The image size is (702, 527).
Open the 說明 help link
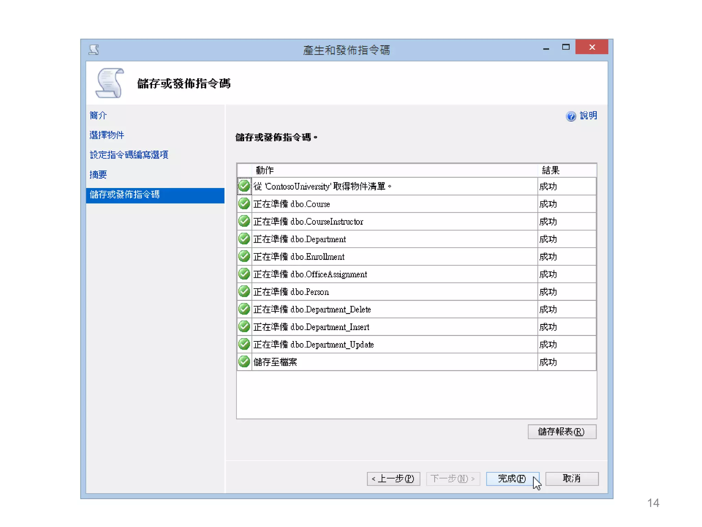[588, 116]
